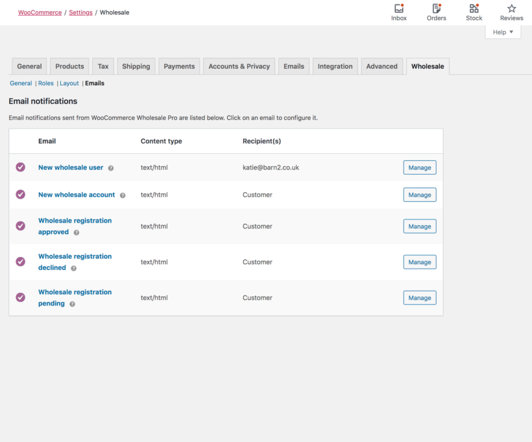Screen dimensions: 532x442
Task: Click help icon beside New wholesale account
Action: pos(123,195)
